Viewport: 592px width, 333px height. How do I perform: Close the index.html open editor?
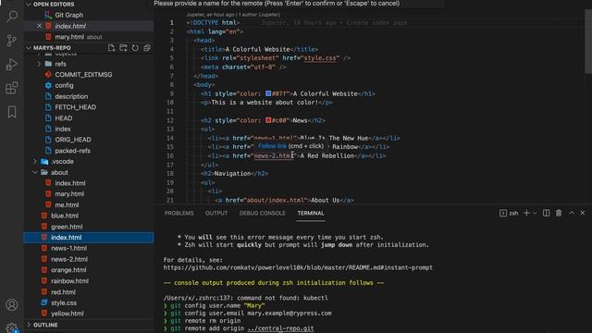point(39,26)
